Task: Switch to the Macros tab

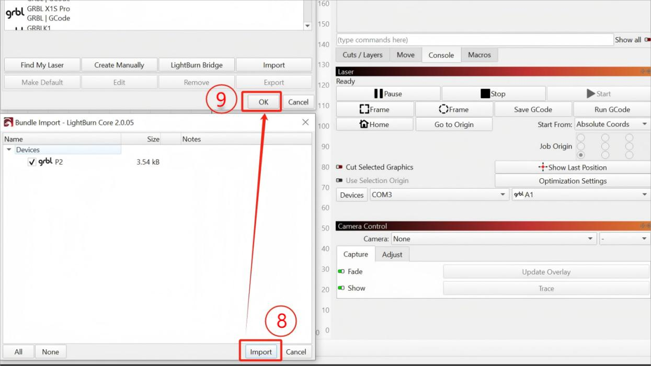Action: pos(479,55)
